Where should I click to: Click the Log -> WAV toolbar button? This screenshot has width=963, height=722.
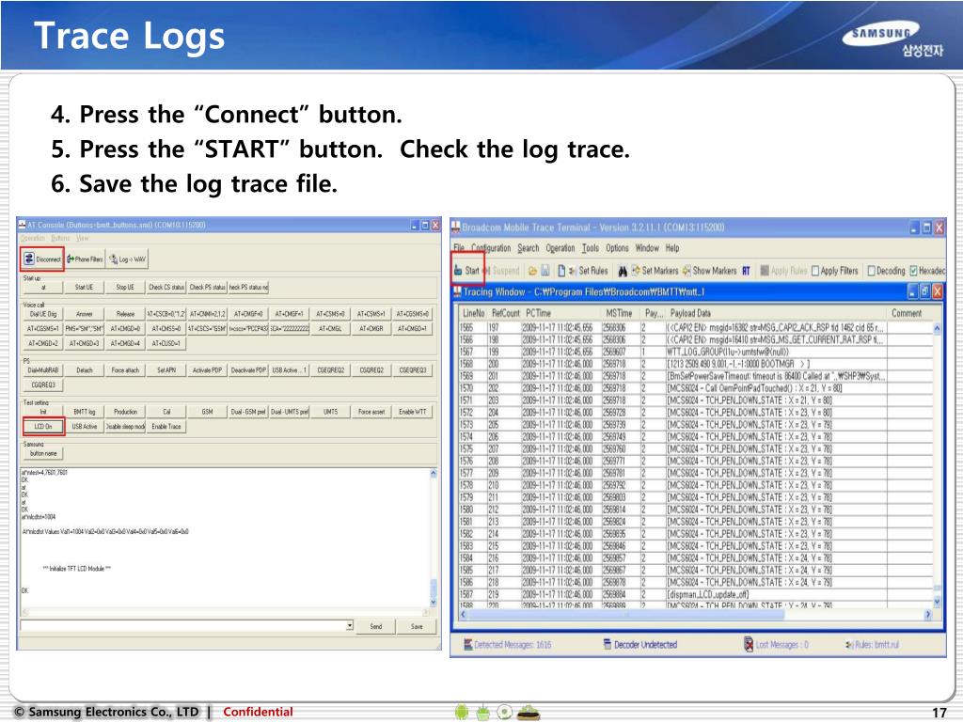[x=127, y=259]
